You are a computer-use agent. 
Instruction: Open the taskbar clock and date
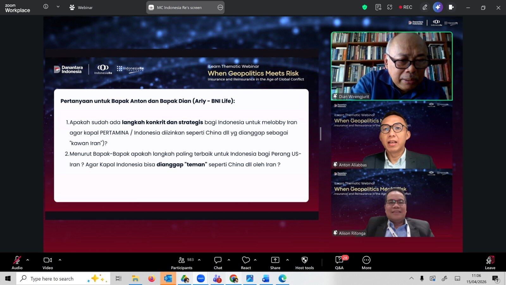pos(476,278)
